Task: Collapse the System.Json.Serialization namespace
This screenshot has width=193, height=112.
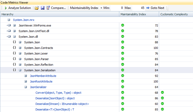Action: click(x=20, y=70)
